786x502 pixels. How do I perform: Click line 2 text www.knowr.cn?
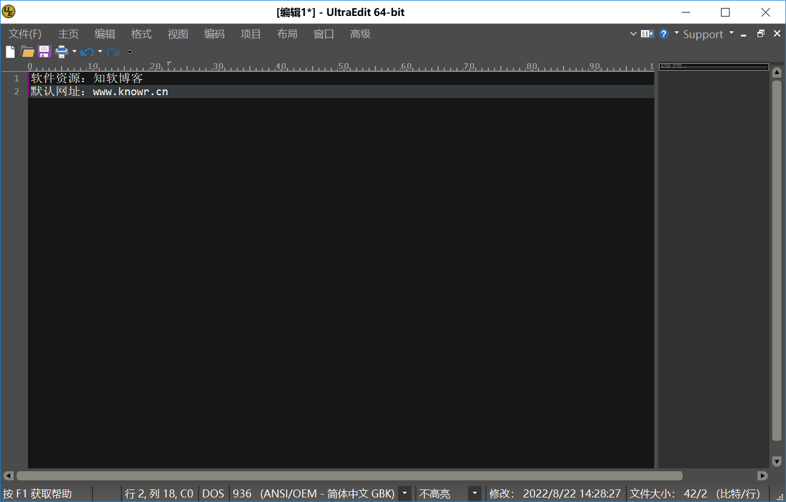click(x=131, y=92)
